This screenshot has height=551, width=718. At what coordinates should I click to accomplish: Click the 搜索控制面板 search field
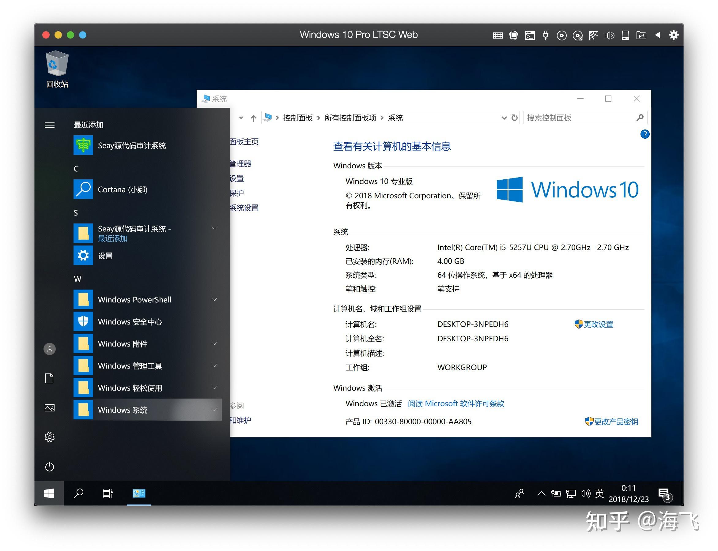(584, 118)
